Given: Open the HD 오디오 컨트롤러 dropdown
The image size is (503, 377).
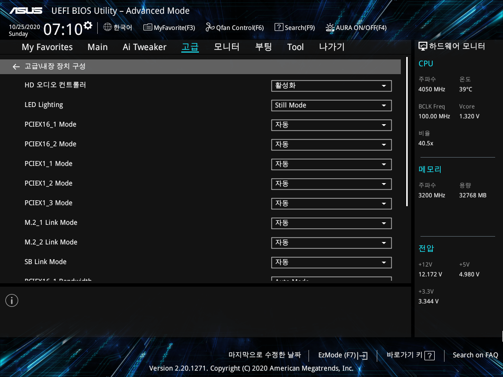Looking at the screenshot, I should [332, 85].
